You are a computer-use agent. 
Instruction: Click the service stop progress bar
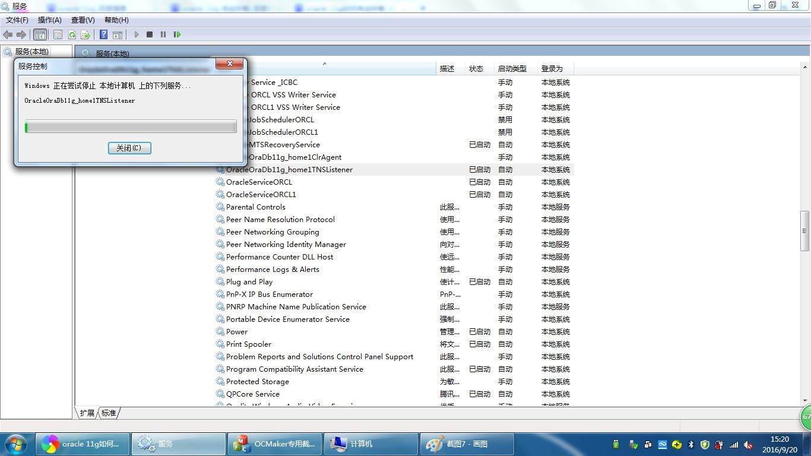[x=131, y=126]
